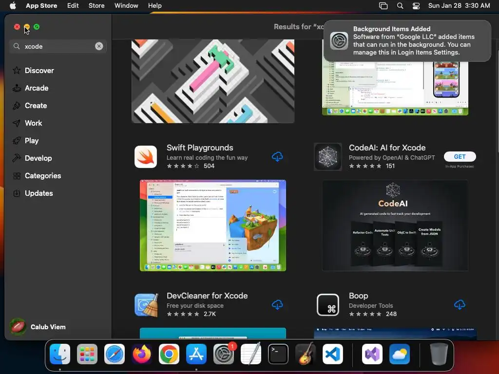Open the CodeAI: AI for Xcode title
The image size is (499, 374).
387,148
